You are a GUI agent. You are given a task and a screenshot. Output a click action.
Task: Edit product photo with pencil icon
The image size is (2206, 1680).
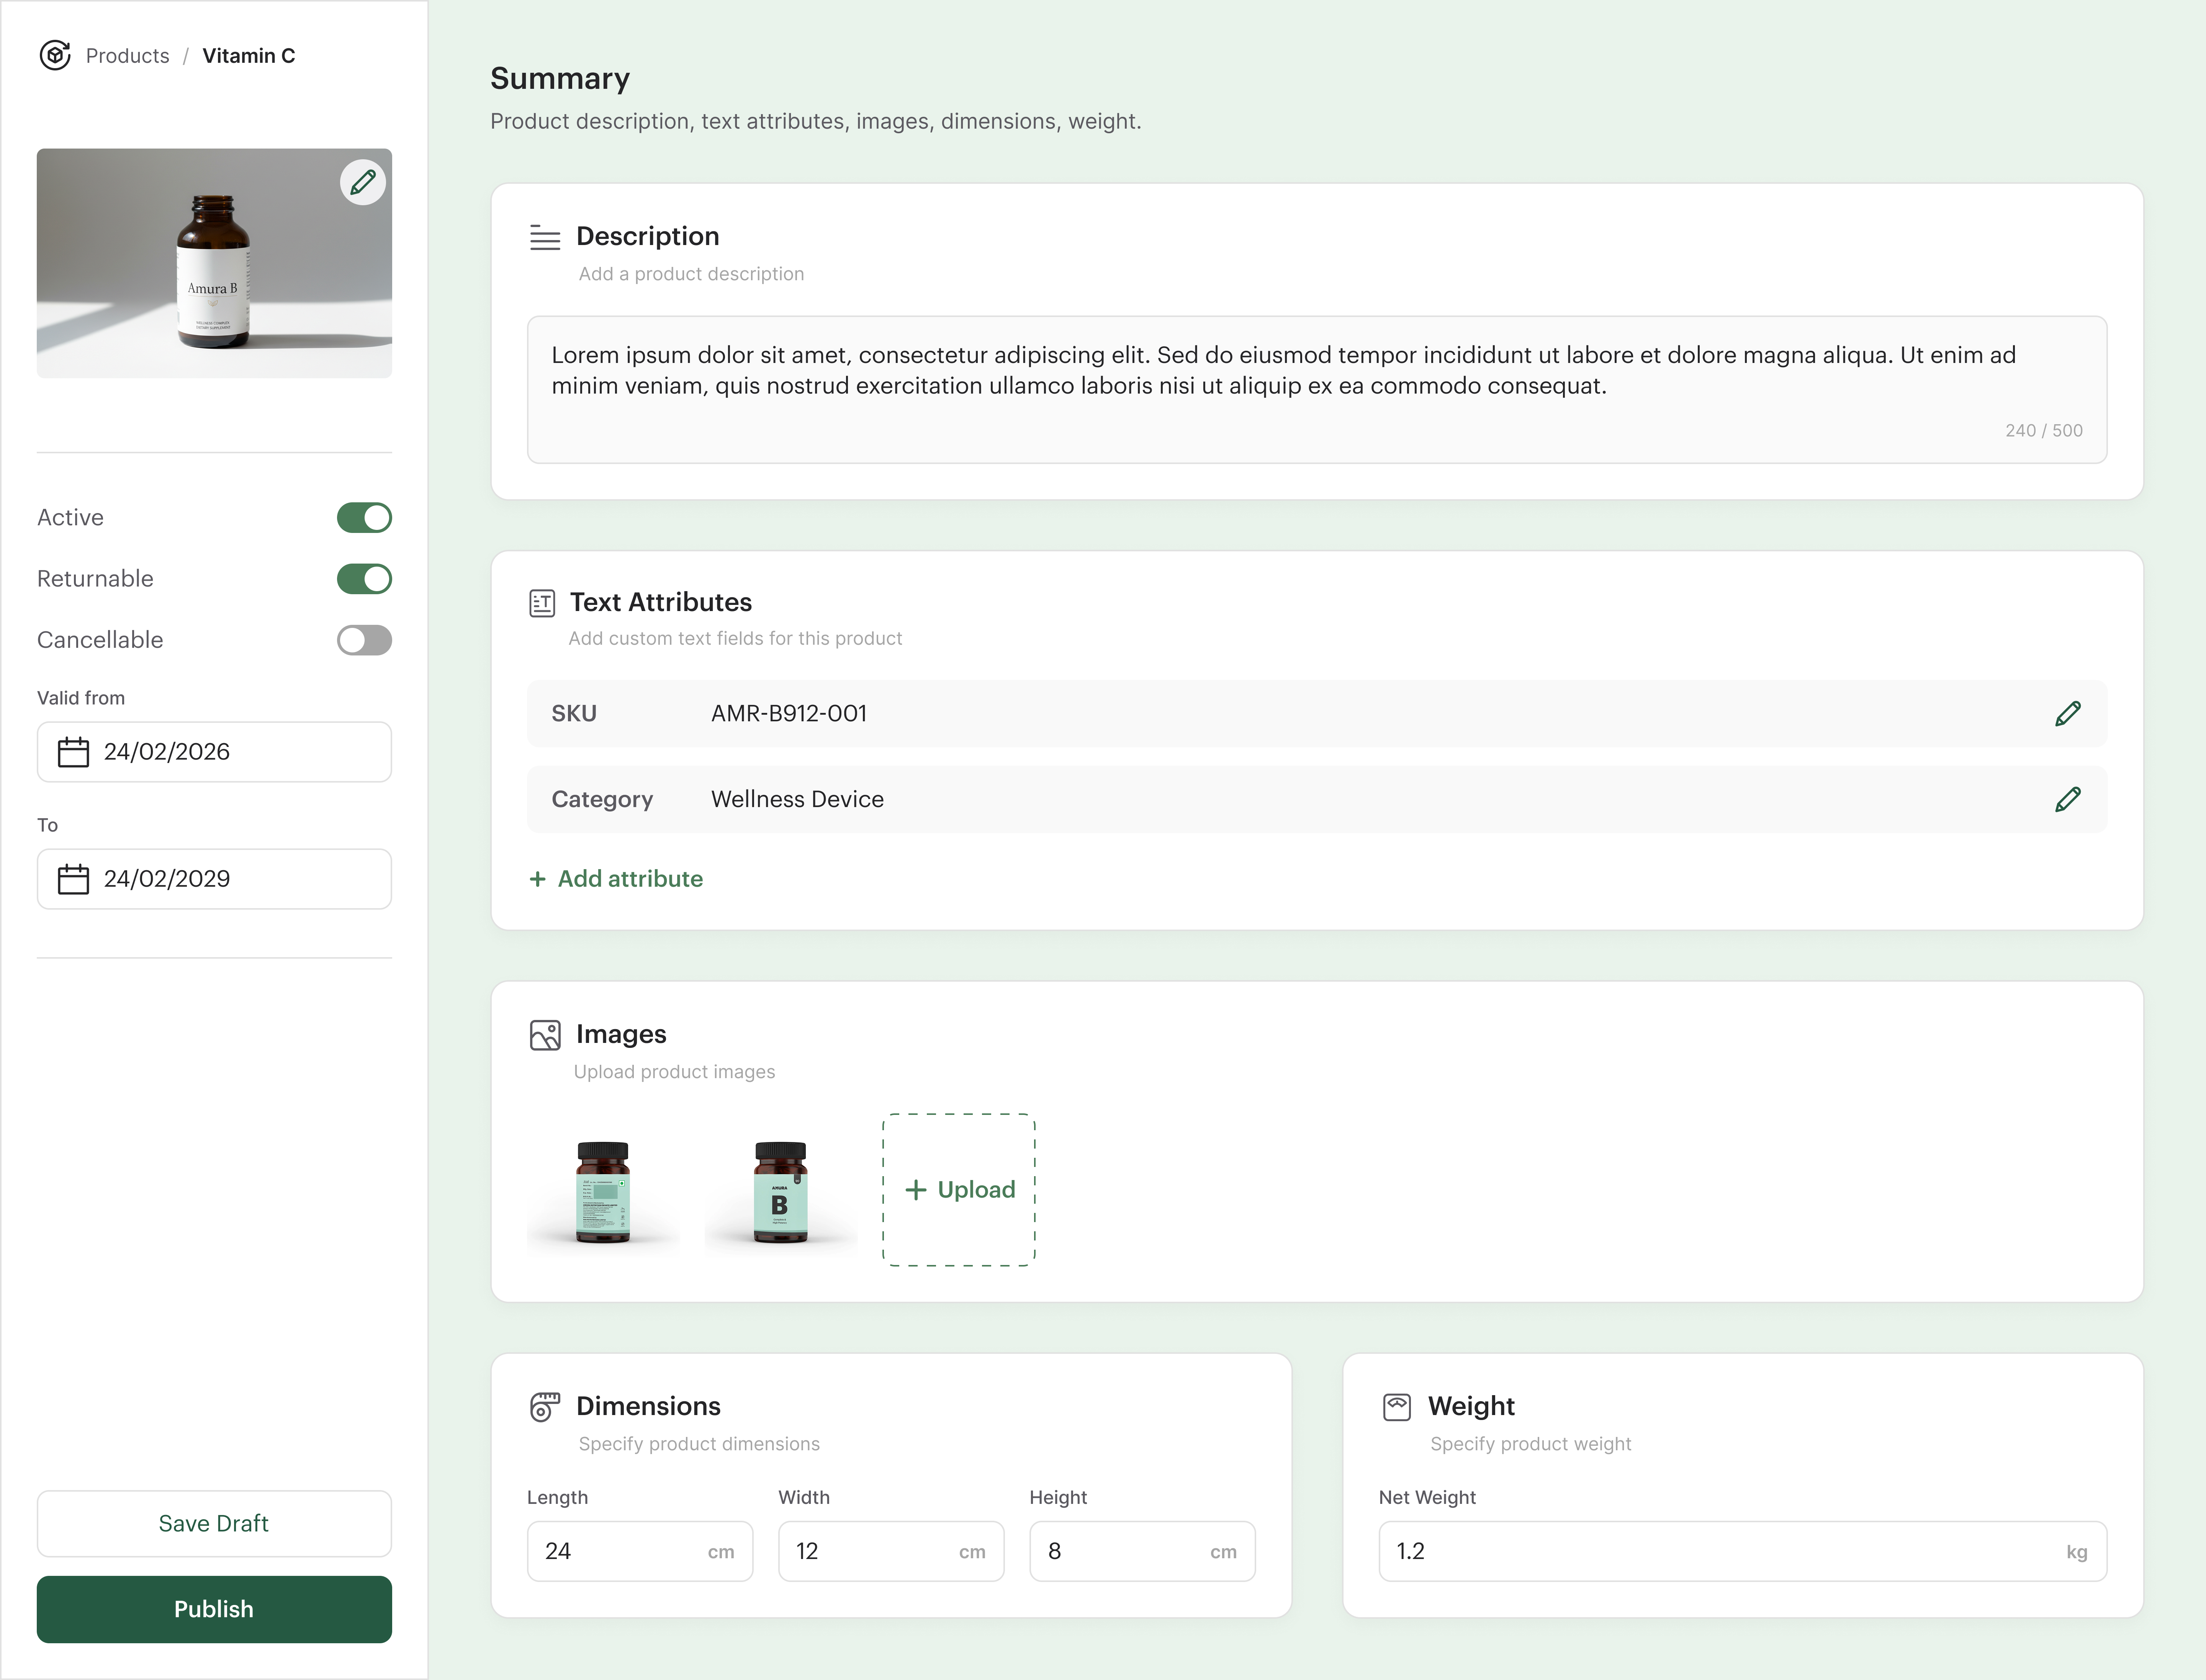pos(363,182)
